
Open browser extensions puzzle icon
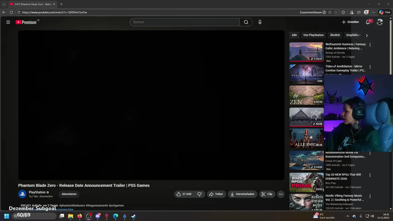coord(343,12)
